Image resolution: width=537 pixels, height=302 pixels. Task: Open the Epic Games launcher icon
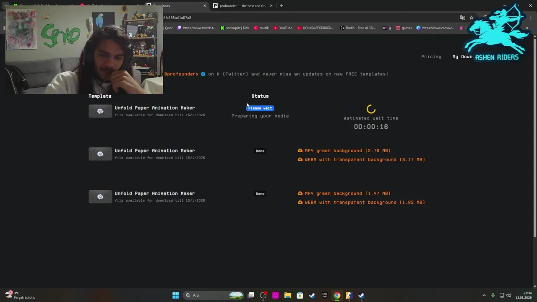pyautogui.click(x=325, y=295)
